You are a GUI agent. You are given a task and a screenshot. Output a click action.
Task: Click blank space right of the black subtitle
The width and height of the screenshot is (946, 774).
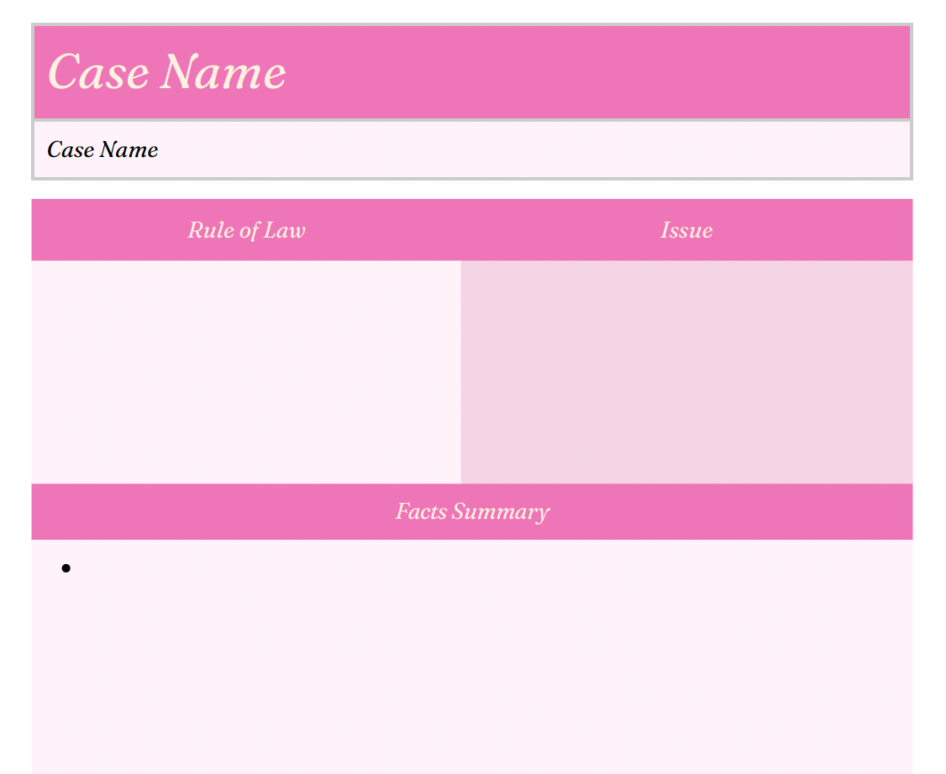(529, 149)
